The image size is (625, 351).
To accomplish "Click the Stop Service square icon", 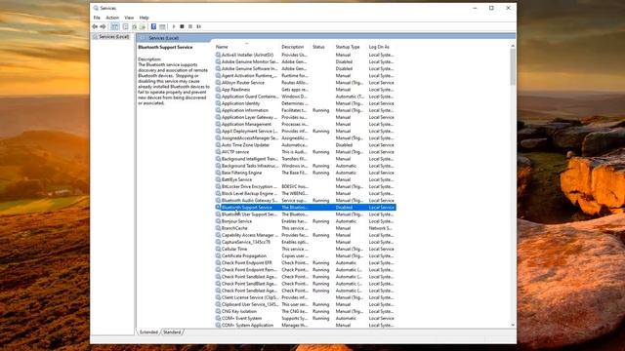I will click(x=182, y=26).
